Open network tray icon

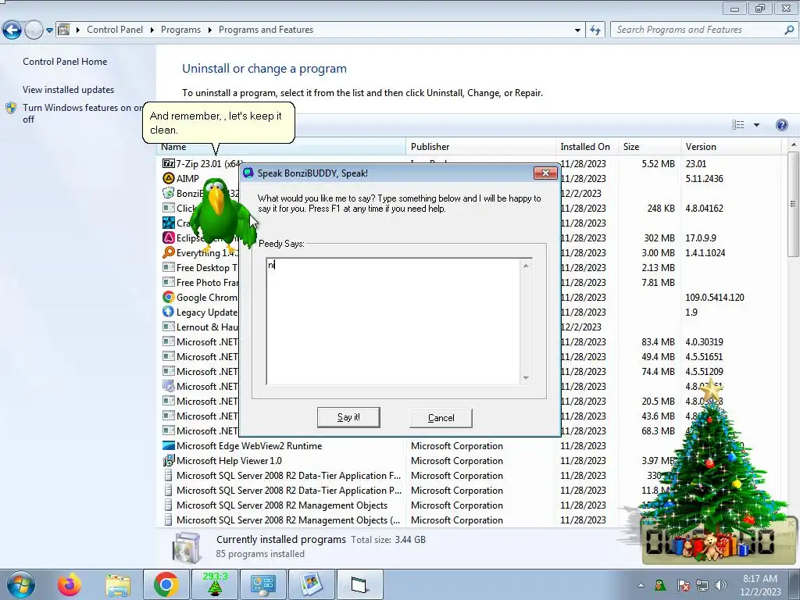[702, 585]
